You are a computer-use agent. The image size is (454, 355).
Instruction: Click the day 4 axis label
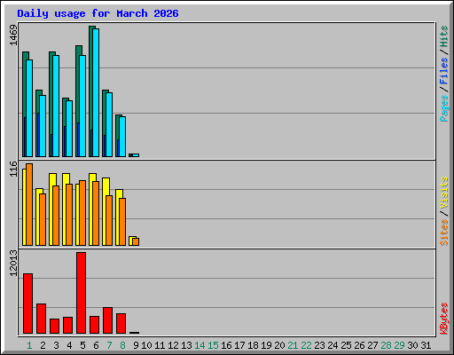point(69,345)
